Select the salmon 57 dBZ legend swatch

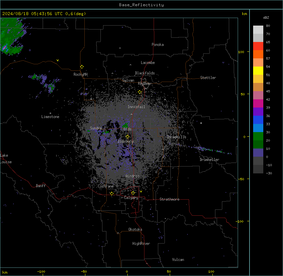(258, 63)
